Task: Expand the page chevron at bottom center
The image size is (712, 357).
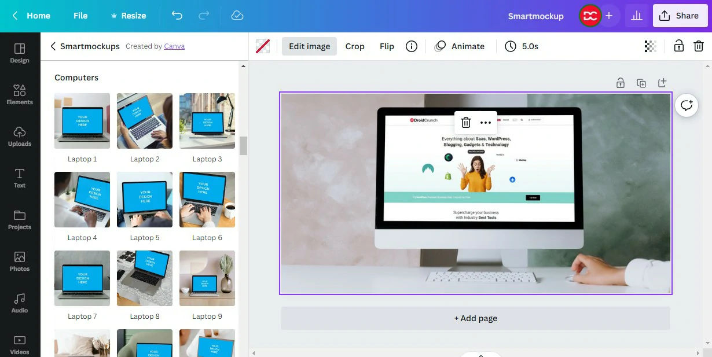Action: (x=480, y=354)
